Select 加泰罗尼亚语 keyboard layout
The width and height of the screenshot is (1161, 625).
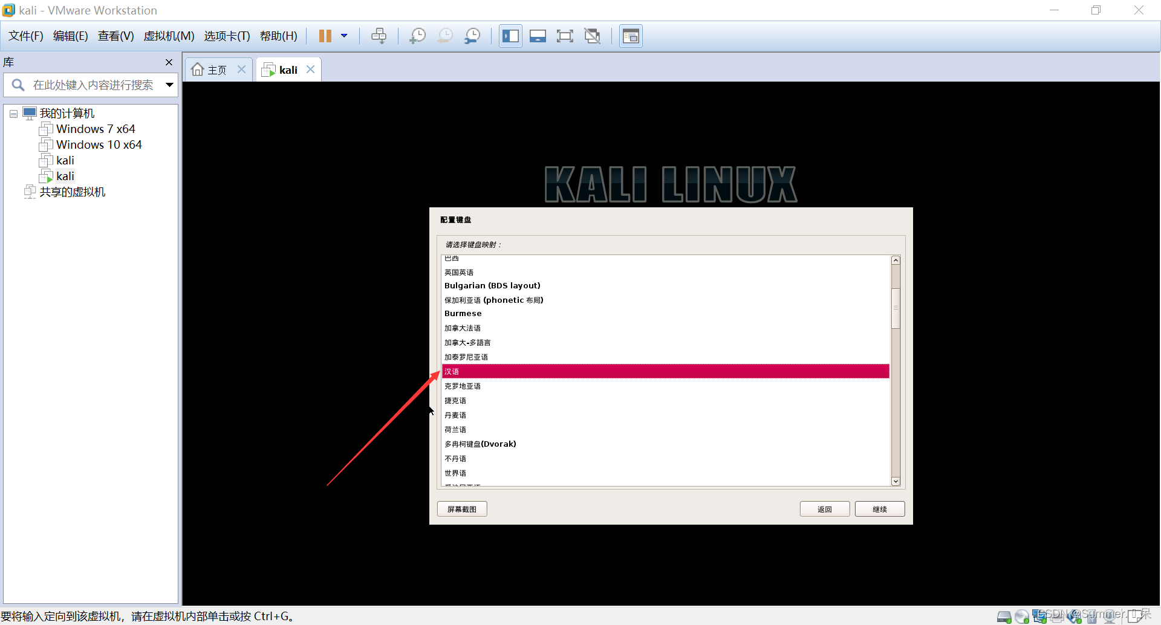point(666,357)
